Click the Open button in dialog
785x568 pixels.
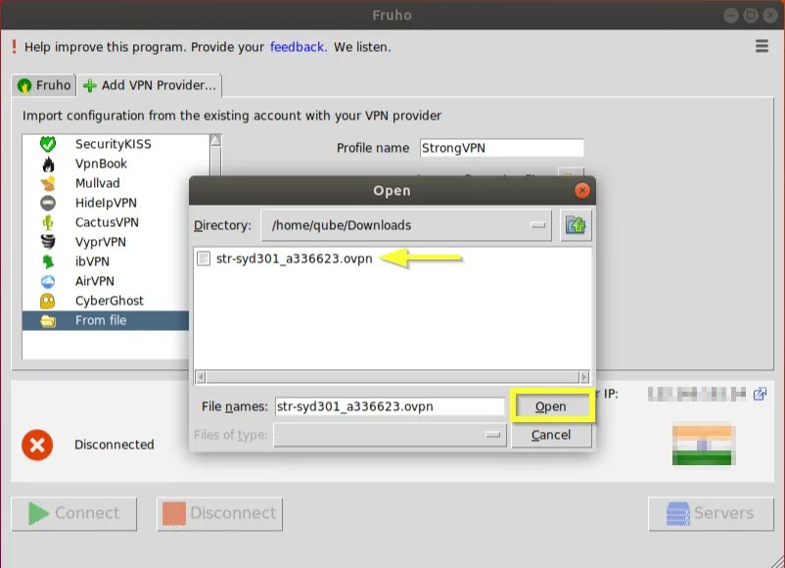[x=551, y=406]
